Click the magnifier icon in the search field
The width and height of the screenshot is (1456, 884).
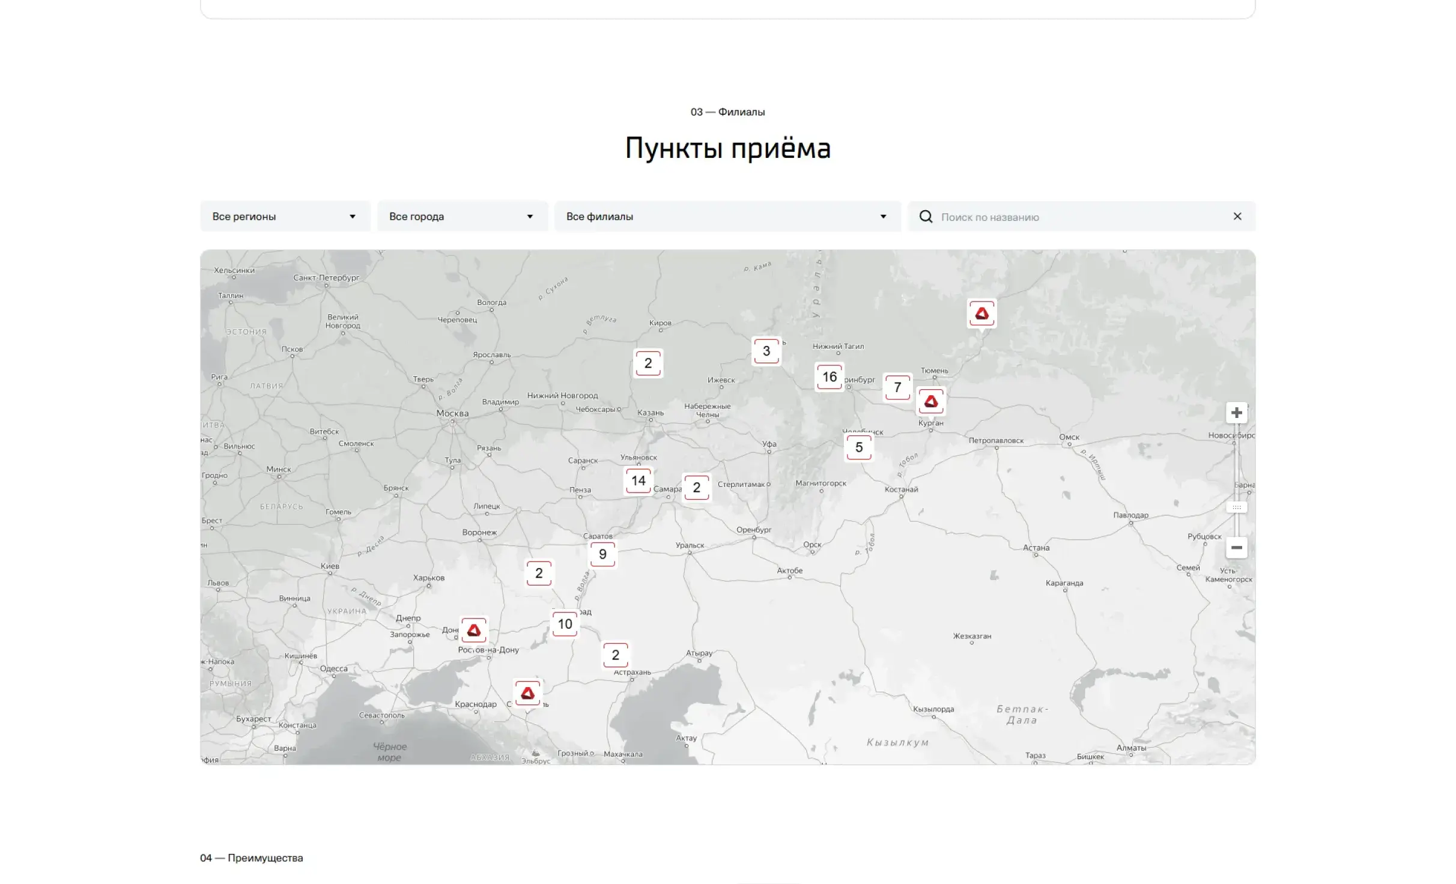coord(926,217)
